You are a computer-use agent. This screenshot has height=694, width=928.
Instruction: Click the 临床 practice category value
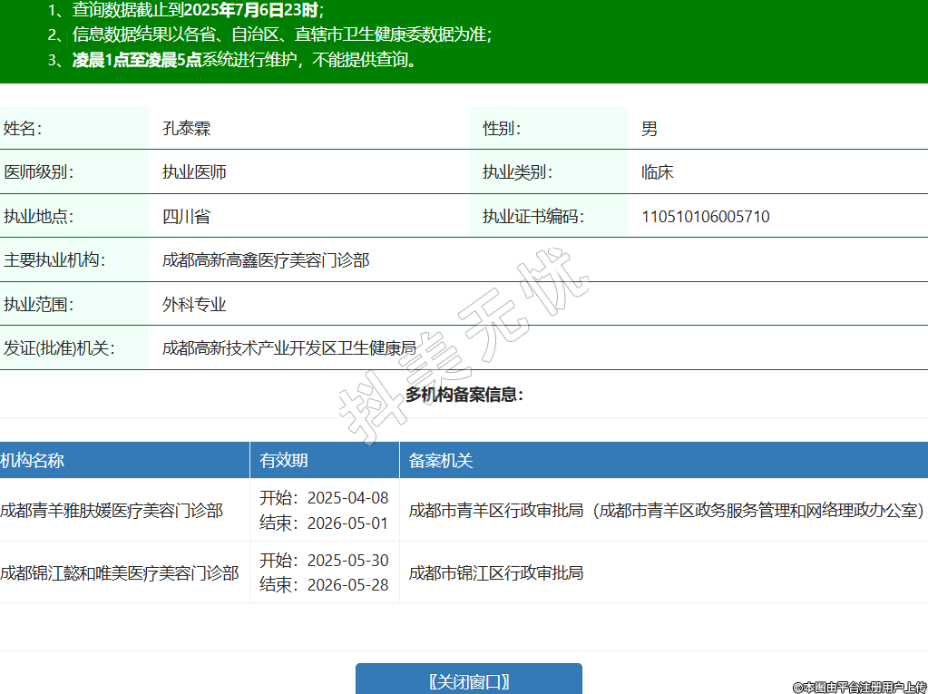(x=657, y=172)
